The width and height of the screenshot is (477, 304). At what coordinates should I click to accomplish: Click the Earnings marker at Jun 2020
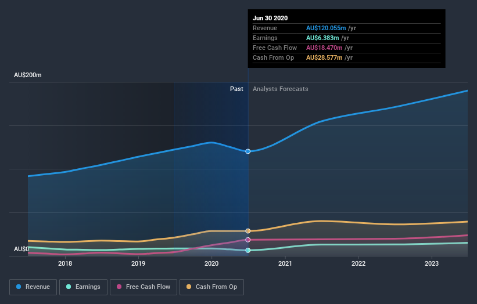[x=248, y=250]
